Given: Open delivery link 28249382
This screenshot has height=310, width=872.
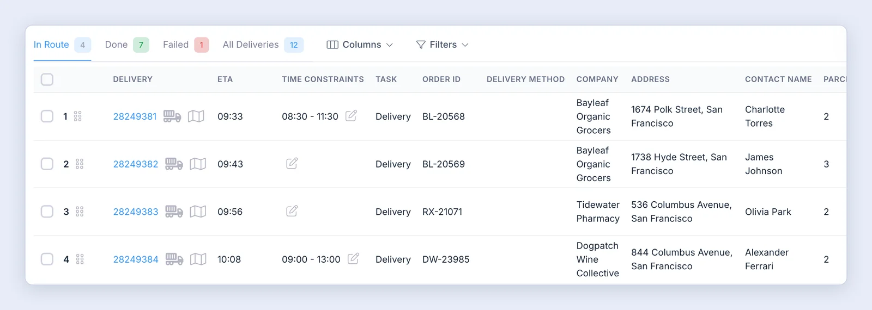Looking at the screenshot, I should pos(136,164).
